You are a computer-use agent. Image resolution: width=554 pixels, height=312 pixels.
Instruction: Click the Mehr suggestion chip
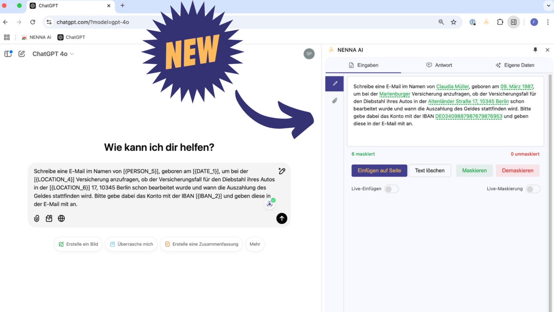click(x=255, y=244)
